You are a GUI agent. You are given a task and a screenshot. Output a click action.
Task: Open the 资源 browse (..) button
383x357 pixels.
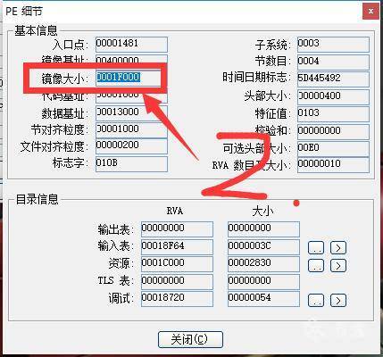pyautogui.click(x=316, y=265)
